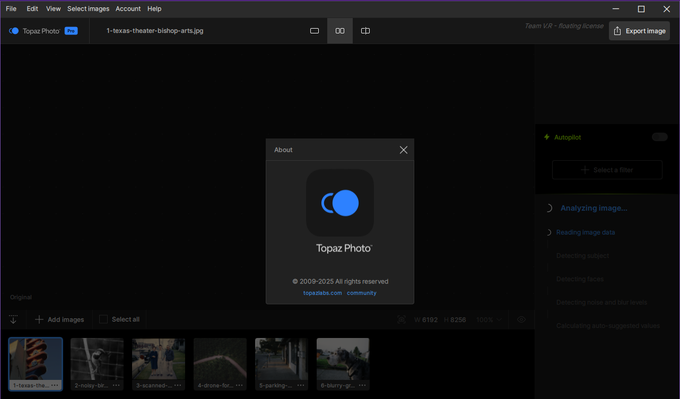The height and width of the screenshot is (399, 680).
Task: Toggle the Autopilot switch
Action: point(660,137)
